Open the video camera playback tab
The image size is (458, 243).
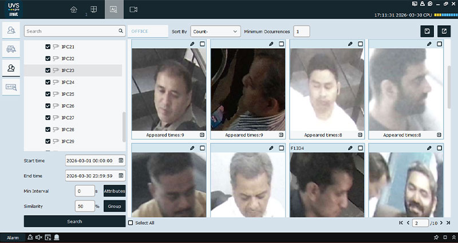pyautogui.click(x=133, y=10)
